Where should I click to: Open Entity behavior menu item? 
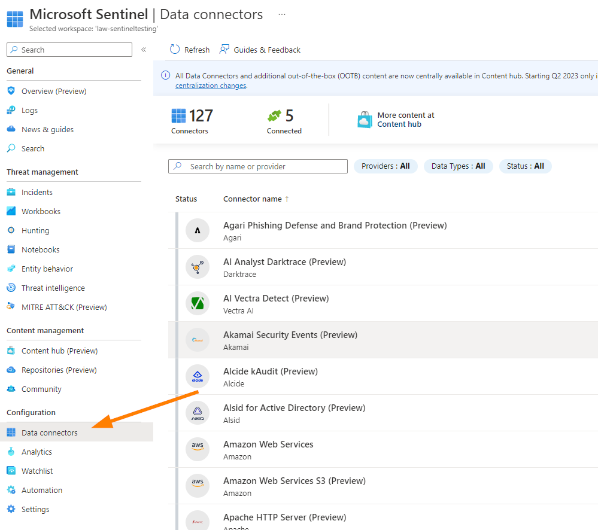click(47, 269)
